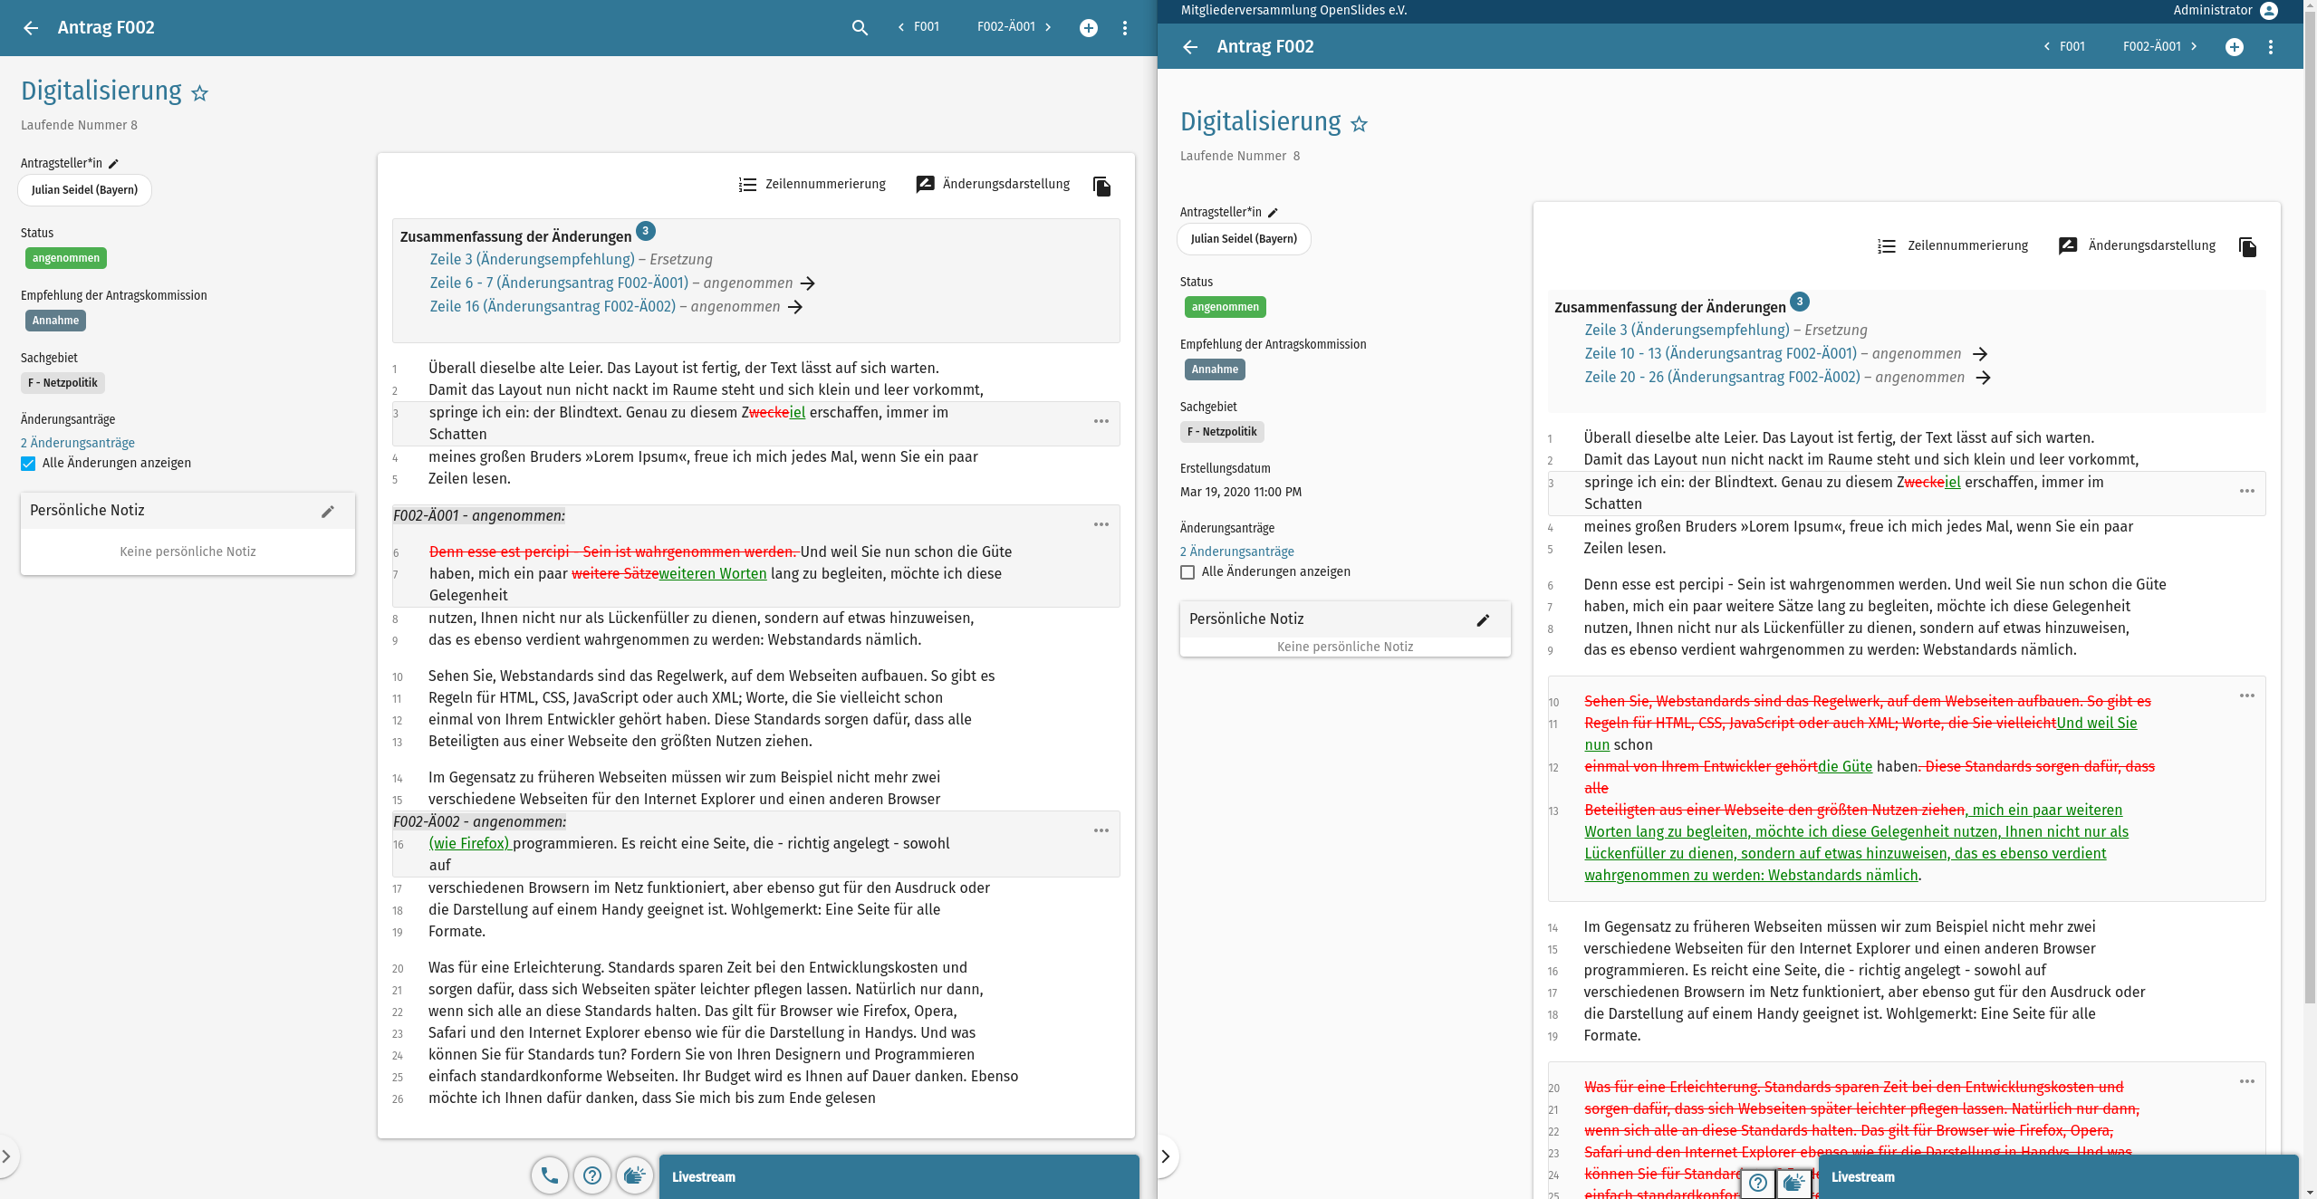This screenshot has width=2317, height=1199.
Task: Edit the Persönliche Notiz with the pencil
Action: [x=328, y=512]
